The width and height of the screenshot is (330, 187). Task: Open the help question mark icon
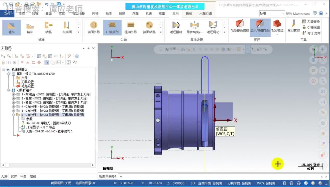321,13
